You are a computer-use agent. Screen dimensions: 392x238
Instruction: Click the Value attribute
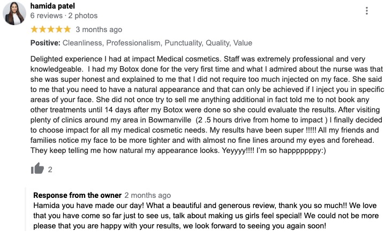tap(242, 43)
